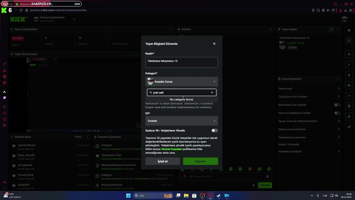This screenshot has width=355, height=200.
Task: Click the Turkish tag in Yayın bilgisi
Action: (292, 47)
